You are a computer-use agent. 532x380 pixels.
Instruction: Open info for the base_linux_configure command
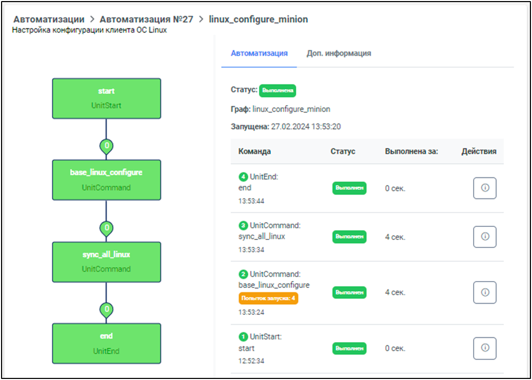(x=485, y=292)
